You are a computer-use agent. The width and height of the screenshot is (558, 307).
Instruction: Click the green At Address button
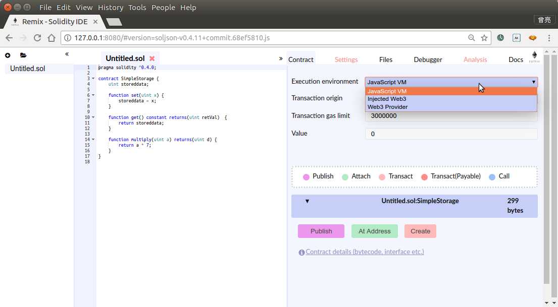374,231
